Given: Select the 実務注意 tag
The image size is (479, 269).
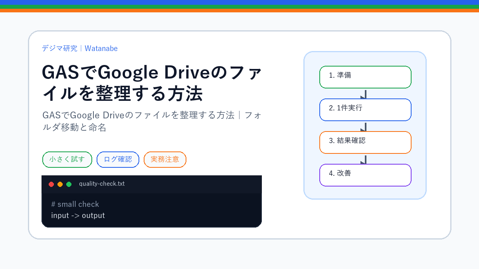Looking at the screenshot, I should click(x=165, y=159).
